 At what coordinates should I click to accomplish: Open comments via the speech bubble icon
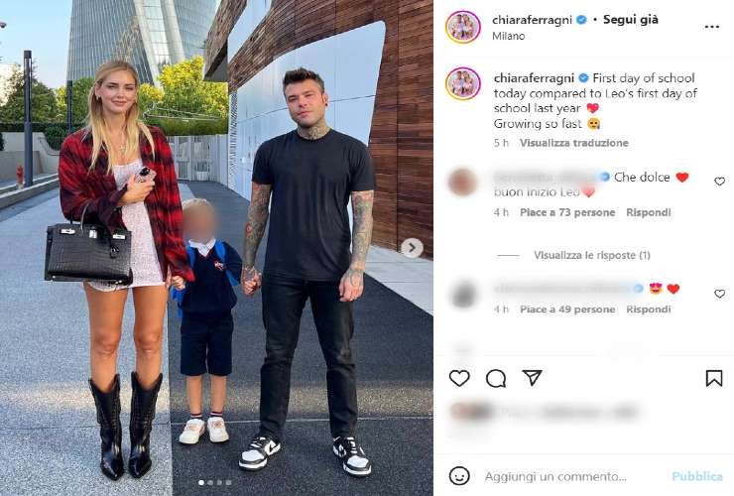click(x=496, y=378)
